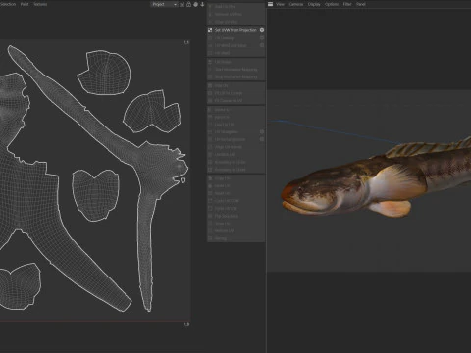Choose Stop Interactive Mapping
471x353 pixels.
235,76
